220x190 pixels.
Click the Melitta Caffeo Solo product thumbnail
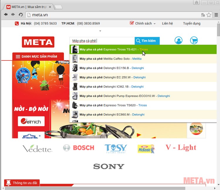point(75,59)
